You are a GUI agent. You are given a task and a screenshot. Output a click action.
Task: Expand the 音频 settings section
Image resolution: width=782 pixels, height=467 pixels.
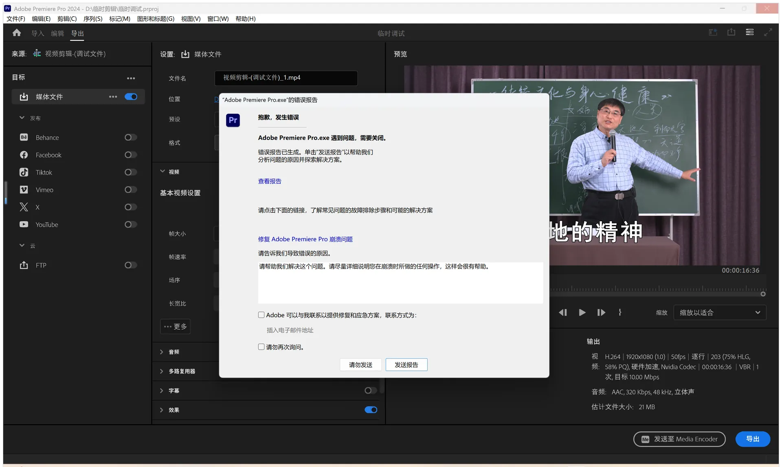[x=162, y=352]
